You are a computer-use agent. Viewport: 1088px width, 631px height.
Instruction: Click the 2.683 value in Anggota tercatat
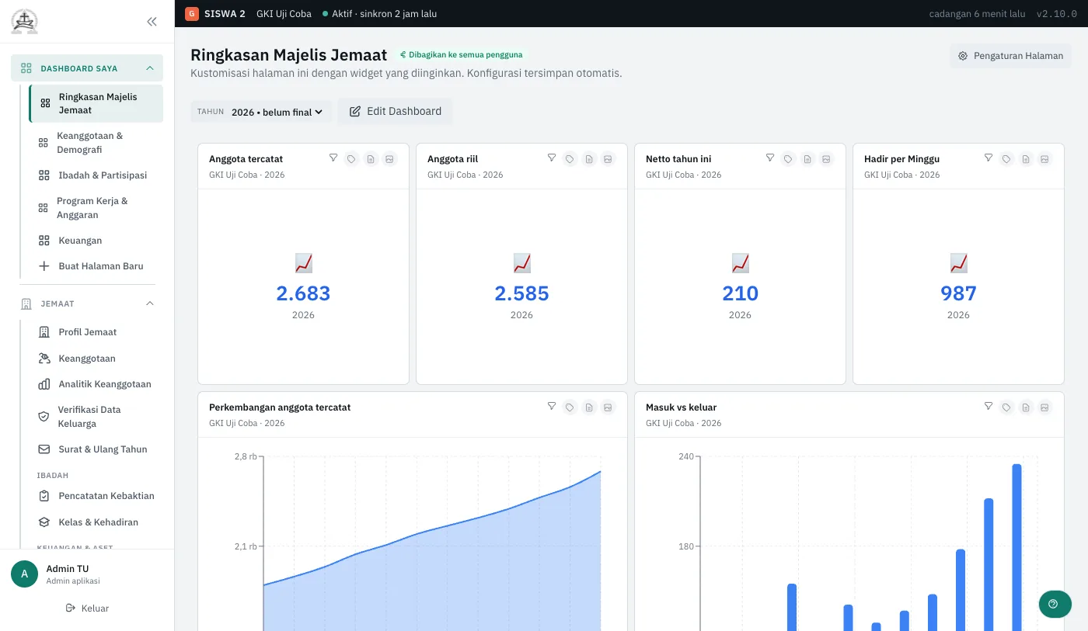click(303, 293)
